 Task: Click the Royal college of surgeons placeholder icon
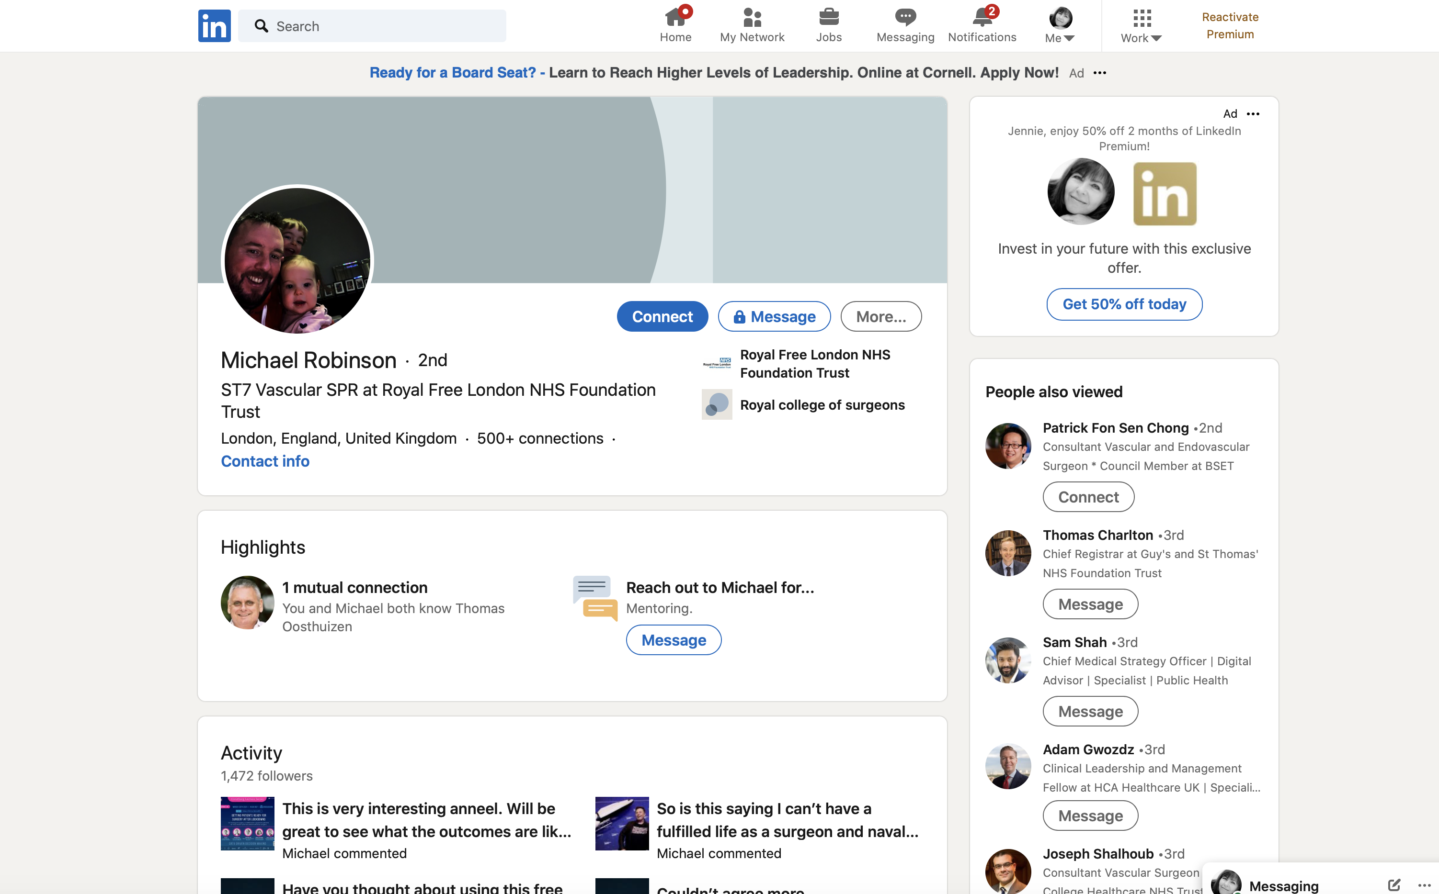click(x=717, y=404)
